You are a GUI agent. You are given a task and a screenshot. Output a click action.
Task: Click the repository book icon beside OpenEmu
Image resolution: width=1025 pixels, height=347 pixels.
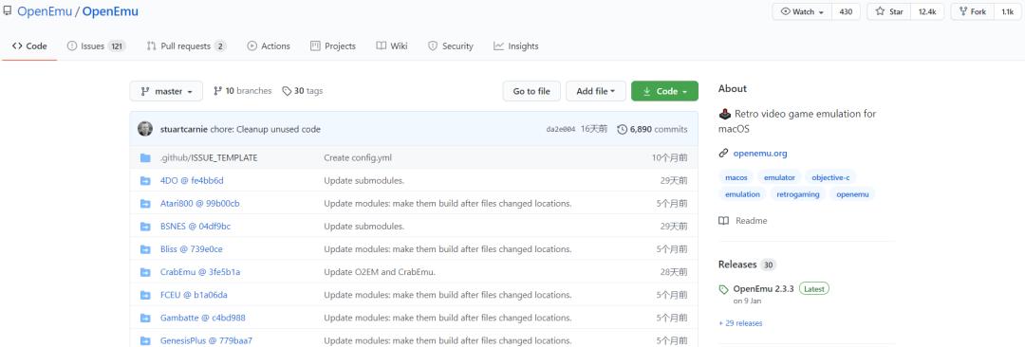8,11
